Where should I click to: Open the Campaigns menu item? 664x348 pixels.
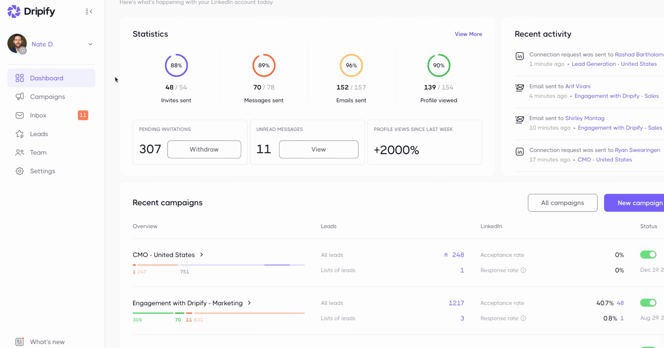tap(51, 96)
